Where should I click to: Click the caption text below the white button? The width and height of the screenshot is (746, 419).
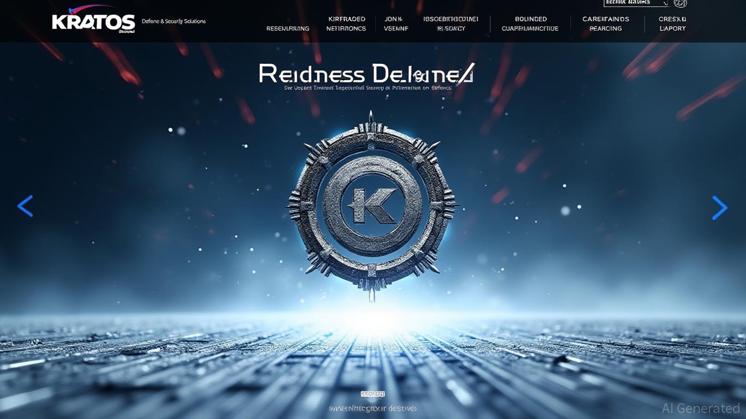pos(372,408)
